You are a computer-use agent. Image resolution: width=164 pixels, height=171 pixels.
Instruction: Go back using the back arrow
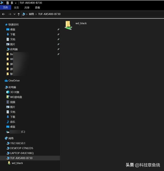pyautogui.click(x=4, y=14)
